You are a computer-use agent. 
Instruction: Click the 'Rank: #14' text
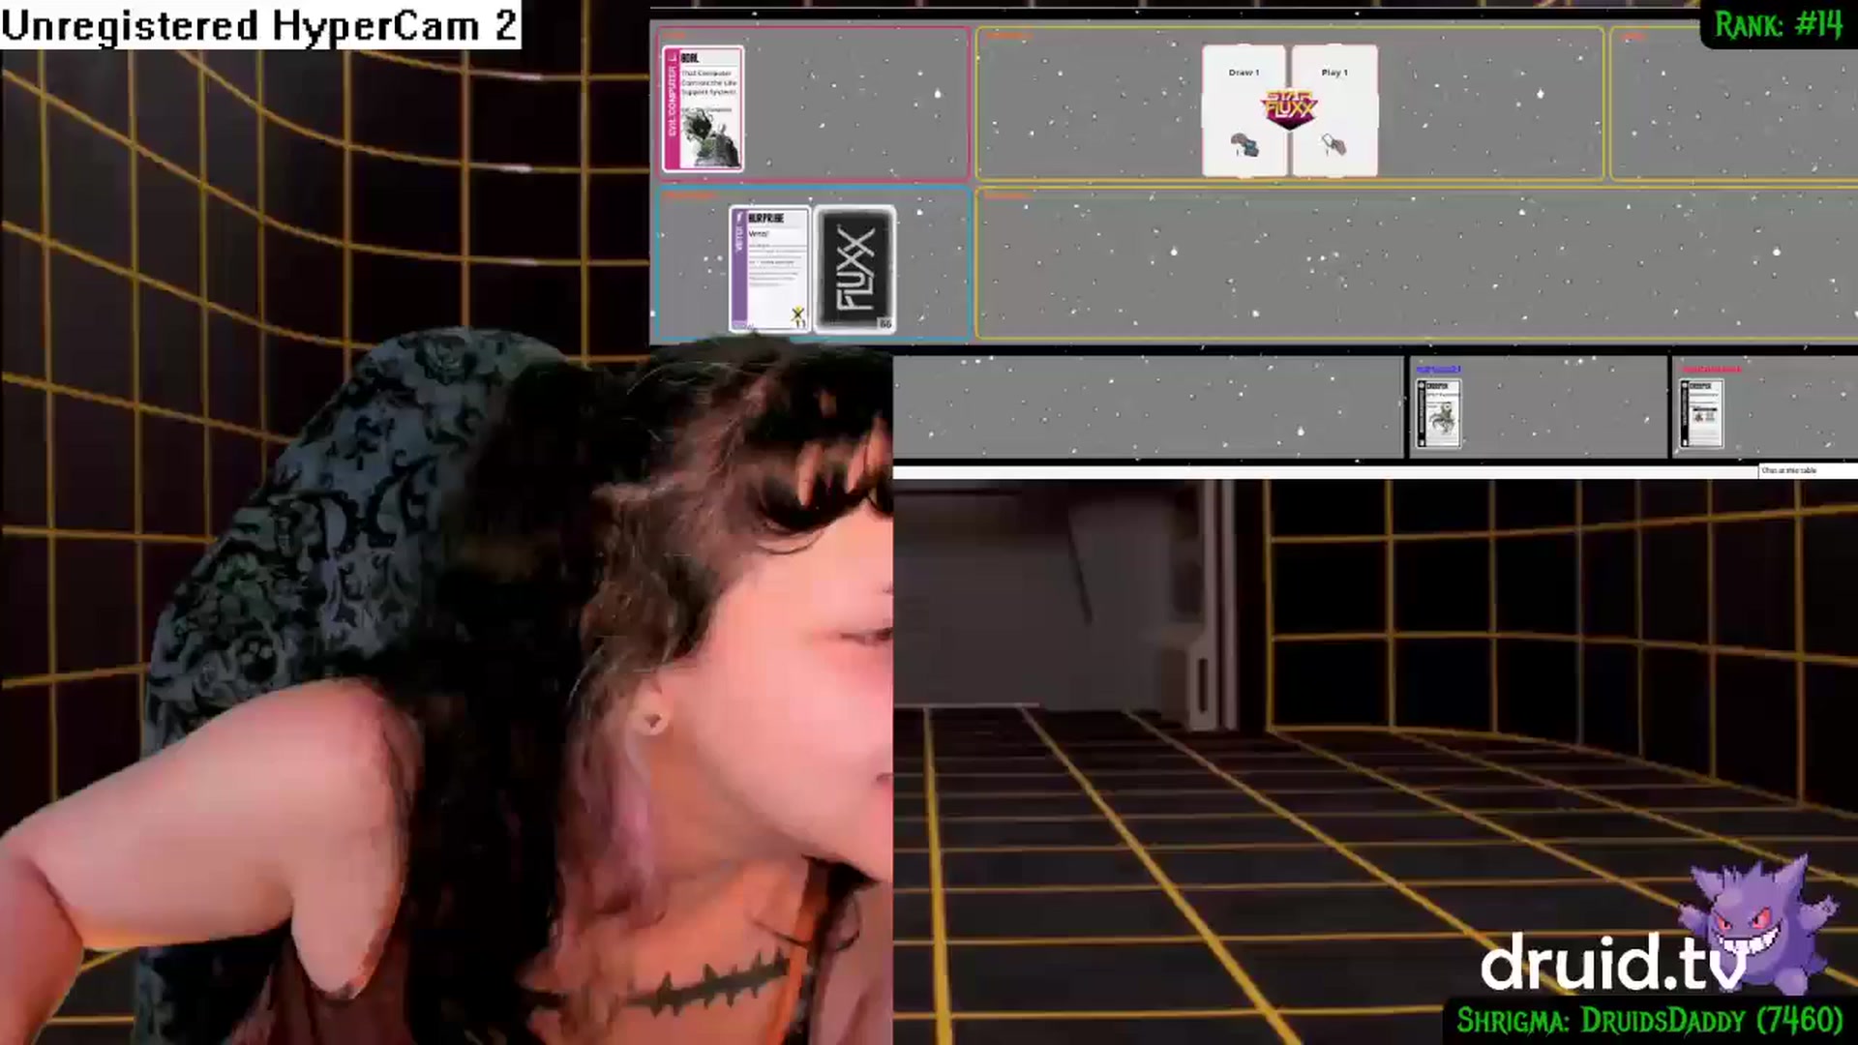point(1779,24)
